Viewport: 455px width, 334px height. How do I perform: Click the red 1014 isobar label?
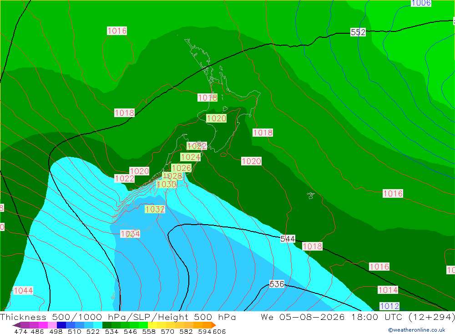click(388, 290)
